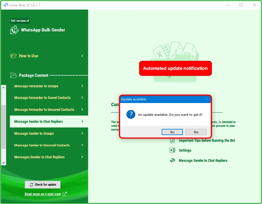
Task: Maximize the vUser Bots UI window
Action: pos(241,5)
